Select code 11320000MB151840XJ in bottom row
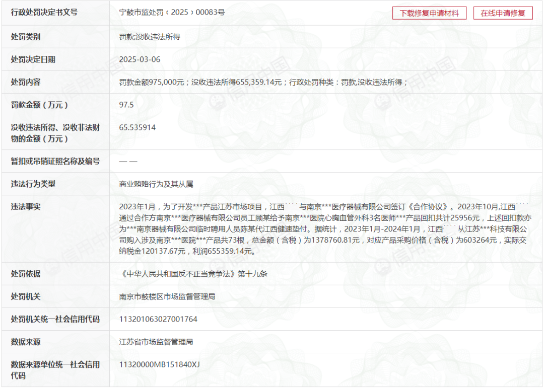Image resolution: width=544 pixels, height=388 pixels. click(159, 365)
